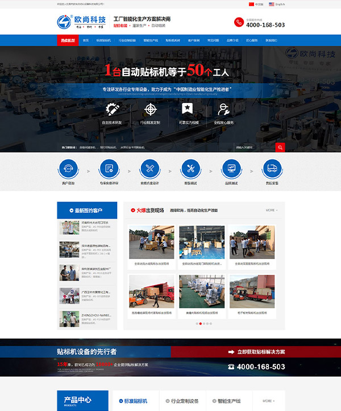This screenshot has width=341, height=411.
Task: Click the monitor-chart 品质测试 step icon
Action: pos(231,168)
